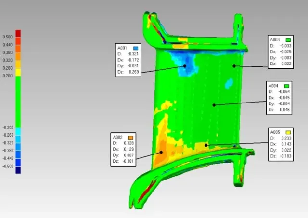Click the A004 D value -0.064
The height and width of the screenshot is (218, 308).
(284, 92)
